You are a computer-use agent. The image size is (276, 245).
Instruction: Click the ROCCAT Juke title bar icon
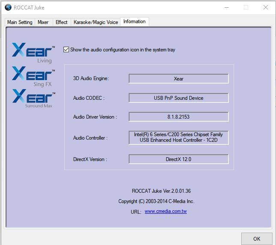tap(8, 7)
